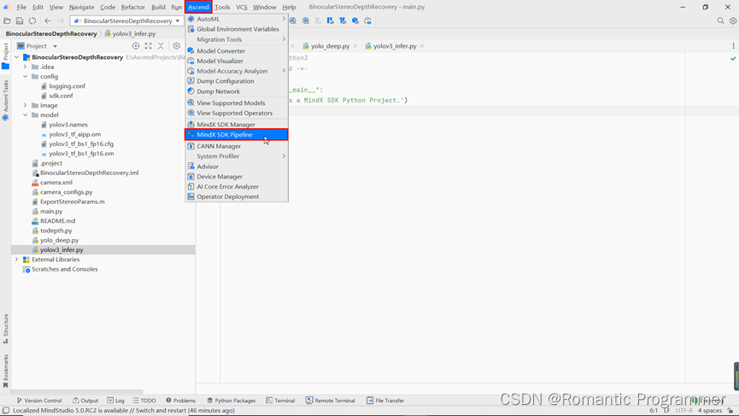Choose Model Converter from Ascend menu
The image size is (739, 416).
[237, 51]
